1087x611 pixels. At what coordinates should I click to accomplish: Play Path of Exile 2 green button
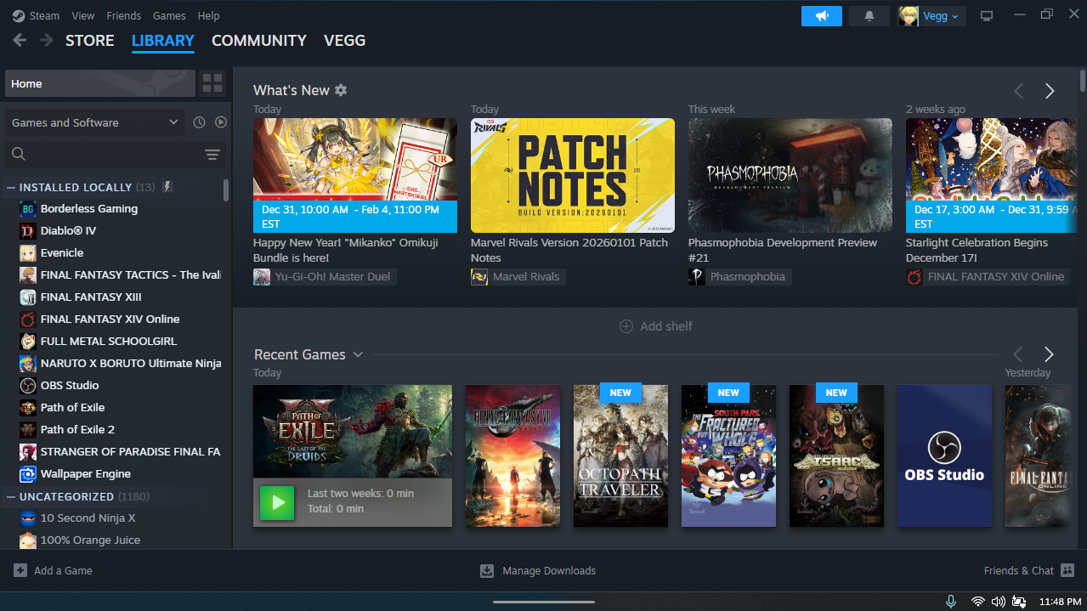(x=277, y=501)
